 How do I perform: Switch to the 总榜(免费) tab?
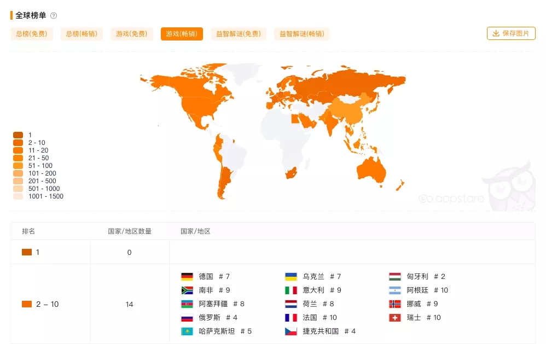click(x=31, y=33)
